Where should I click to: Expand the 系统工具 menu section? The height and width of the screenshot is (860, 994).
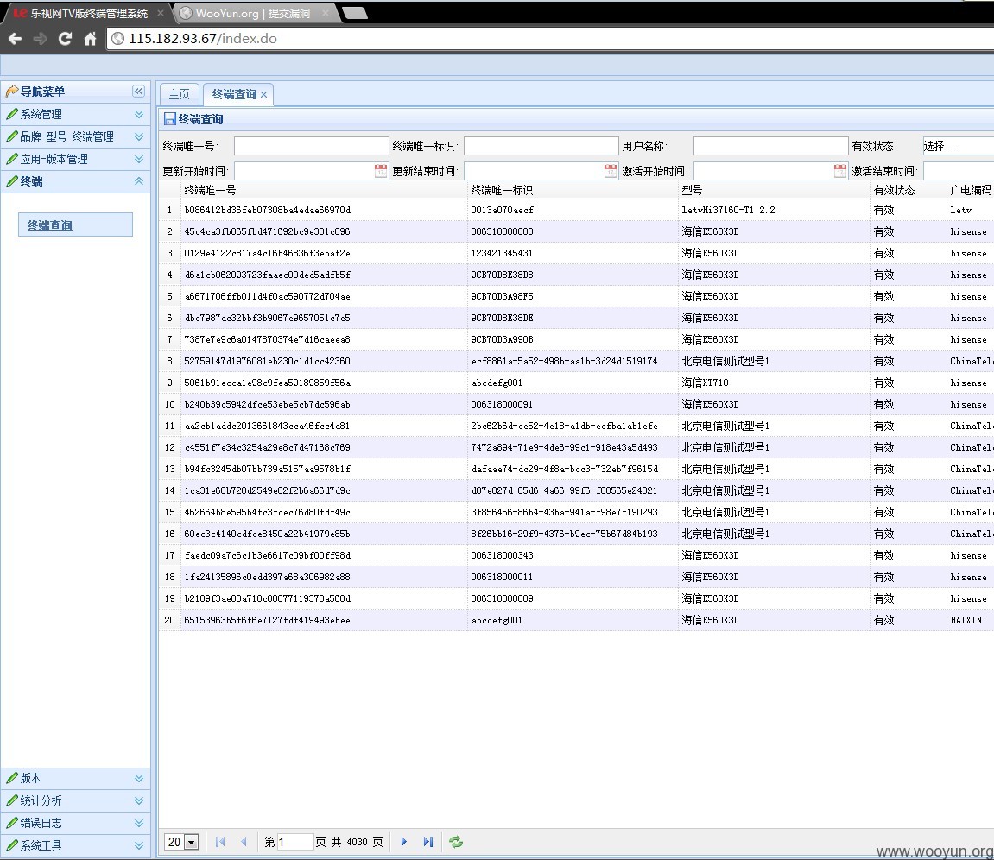pos(139,845)
